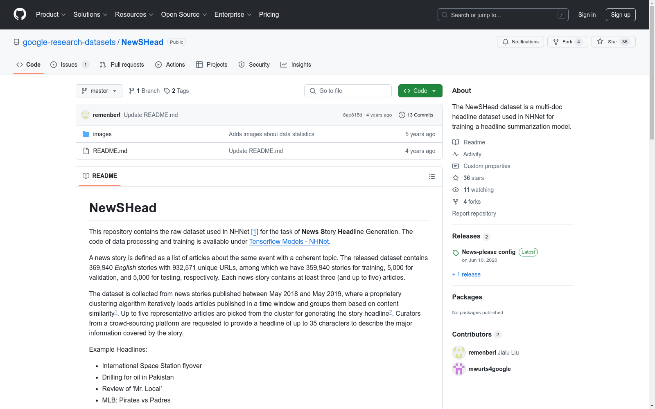Click the Sign up button
Image resolution: width=655 pixels, height=409 pixels.
click(x=621, y=15)
